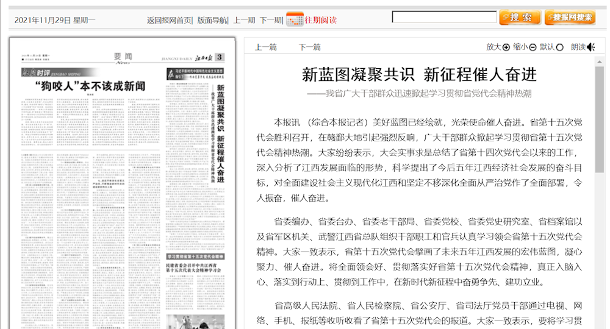
Task: Click the calendar icon for past issues
Action: click(x=295, y=19)
